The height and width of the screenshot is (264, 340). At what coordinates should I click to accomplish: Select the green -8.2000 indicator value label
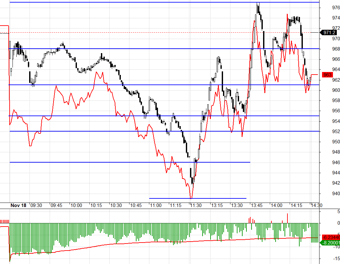coord(329,243)
